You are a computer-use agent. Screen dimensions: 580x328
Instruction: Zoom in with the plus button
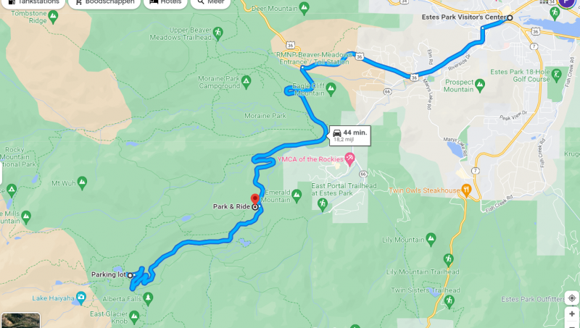[572, 314]
